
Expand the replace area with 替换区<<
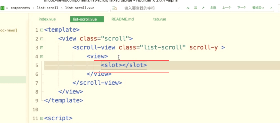pos(258,8)
